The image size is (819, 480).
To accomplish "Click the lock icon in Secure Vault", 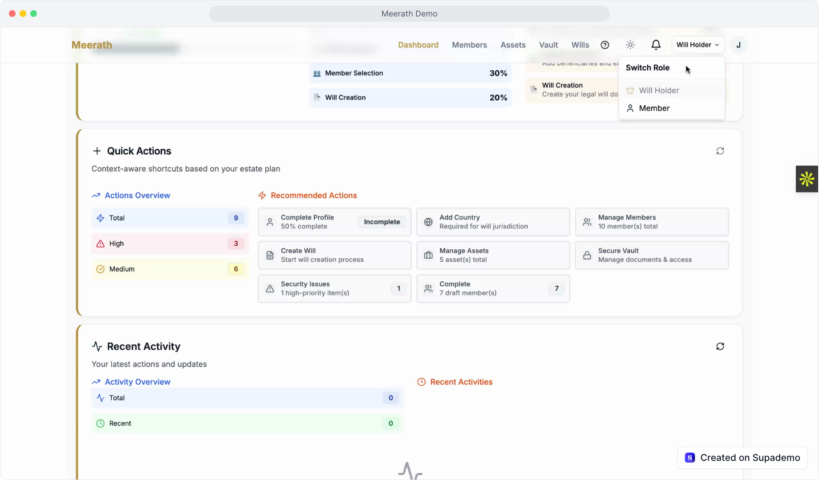I will (587, 255).
